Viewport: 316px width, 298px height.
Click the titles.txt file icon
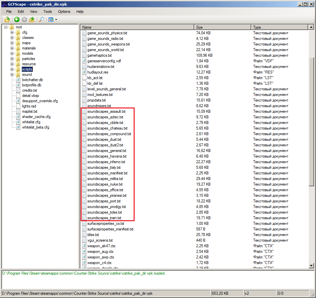click(x=85, y=235)
